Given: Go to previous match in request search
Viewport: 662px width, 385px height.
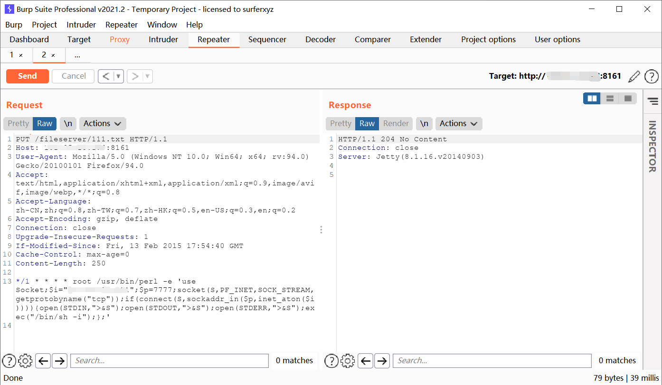Looking at the screenshot, I should [43, 361].
